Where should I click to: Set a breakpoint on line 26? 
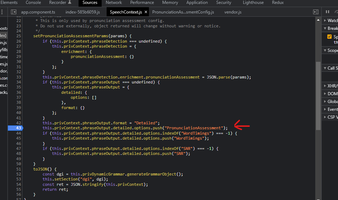click(x=18, y=41)
